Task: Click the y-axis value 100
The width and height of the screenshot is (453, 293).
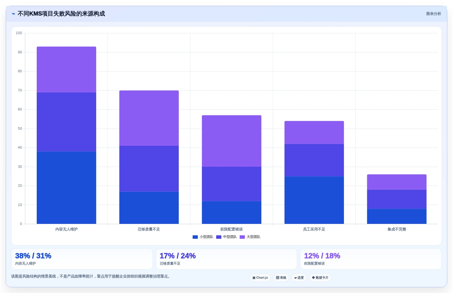Action: 19,33
